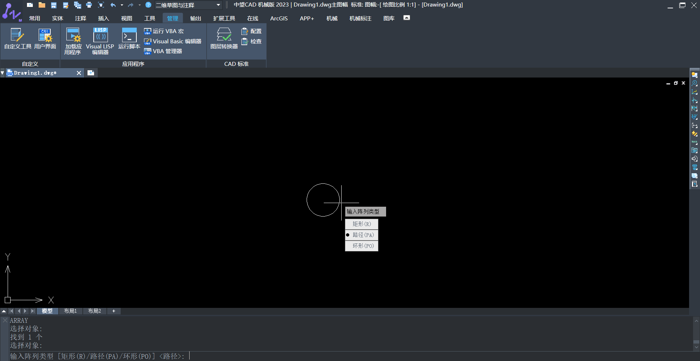Click 运行 VBA 宏 button
Screen dimensions: 700x361
tap(164, 31)
